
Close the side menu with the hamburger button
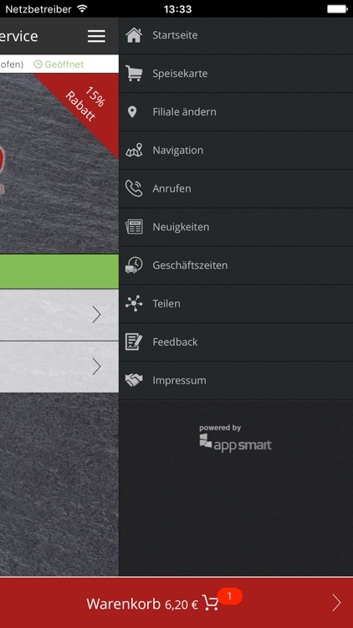[x=96, y=36]
